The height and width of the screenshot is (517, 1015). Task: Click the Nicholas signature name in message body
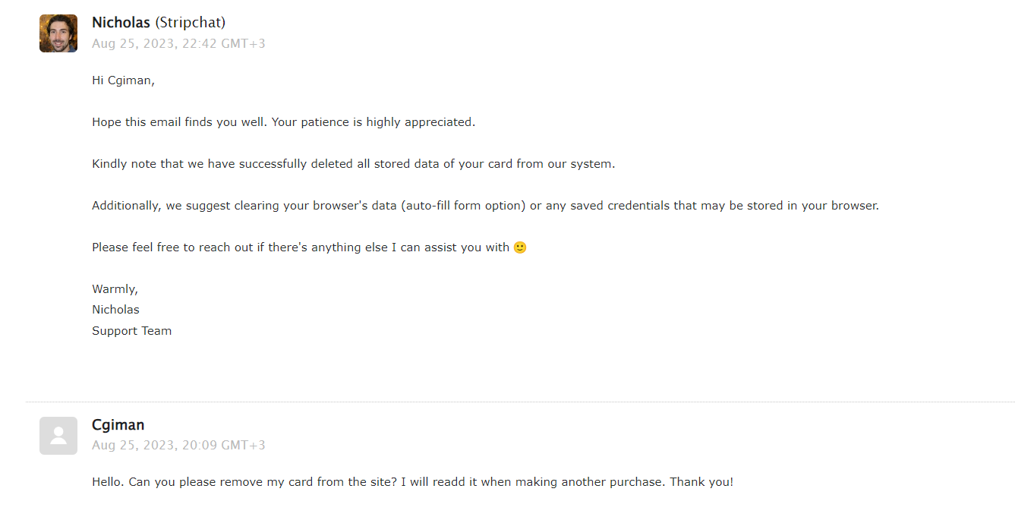[x=116, y=310]
